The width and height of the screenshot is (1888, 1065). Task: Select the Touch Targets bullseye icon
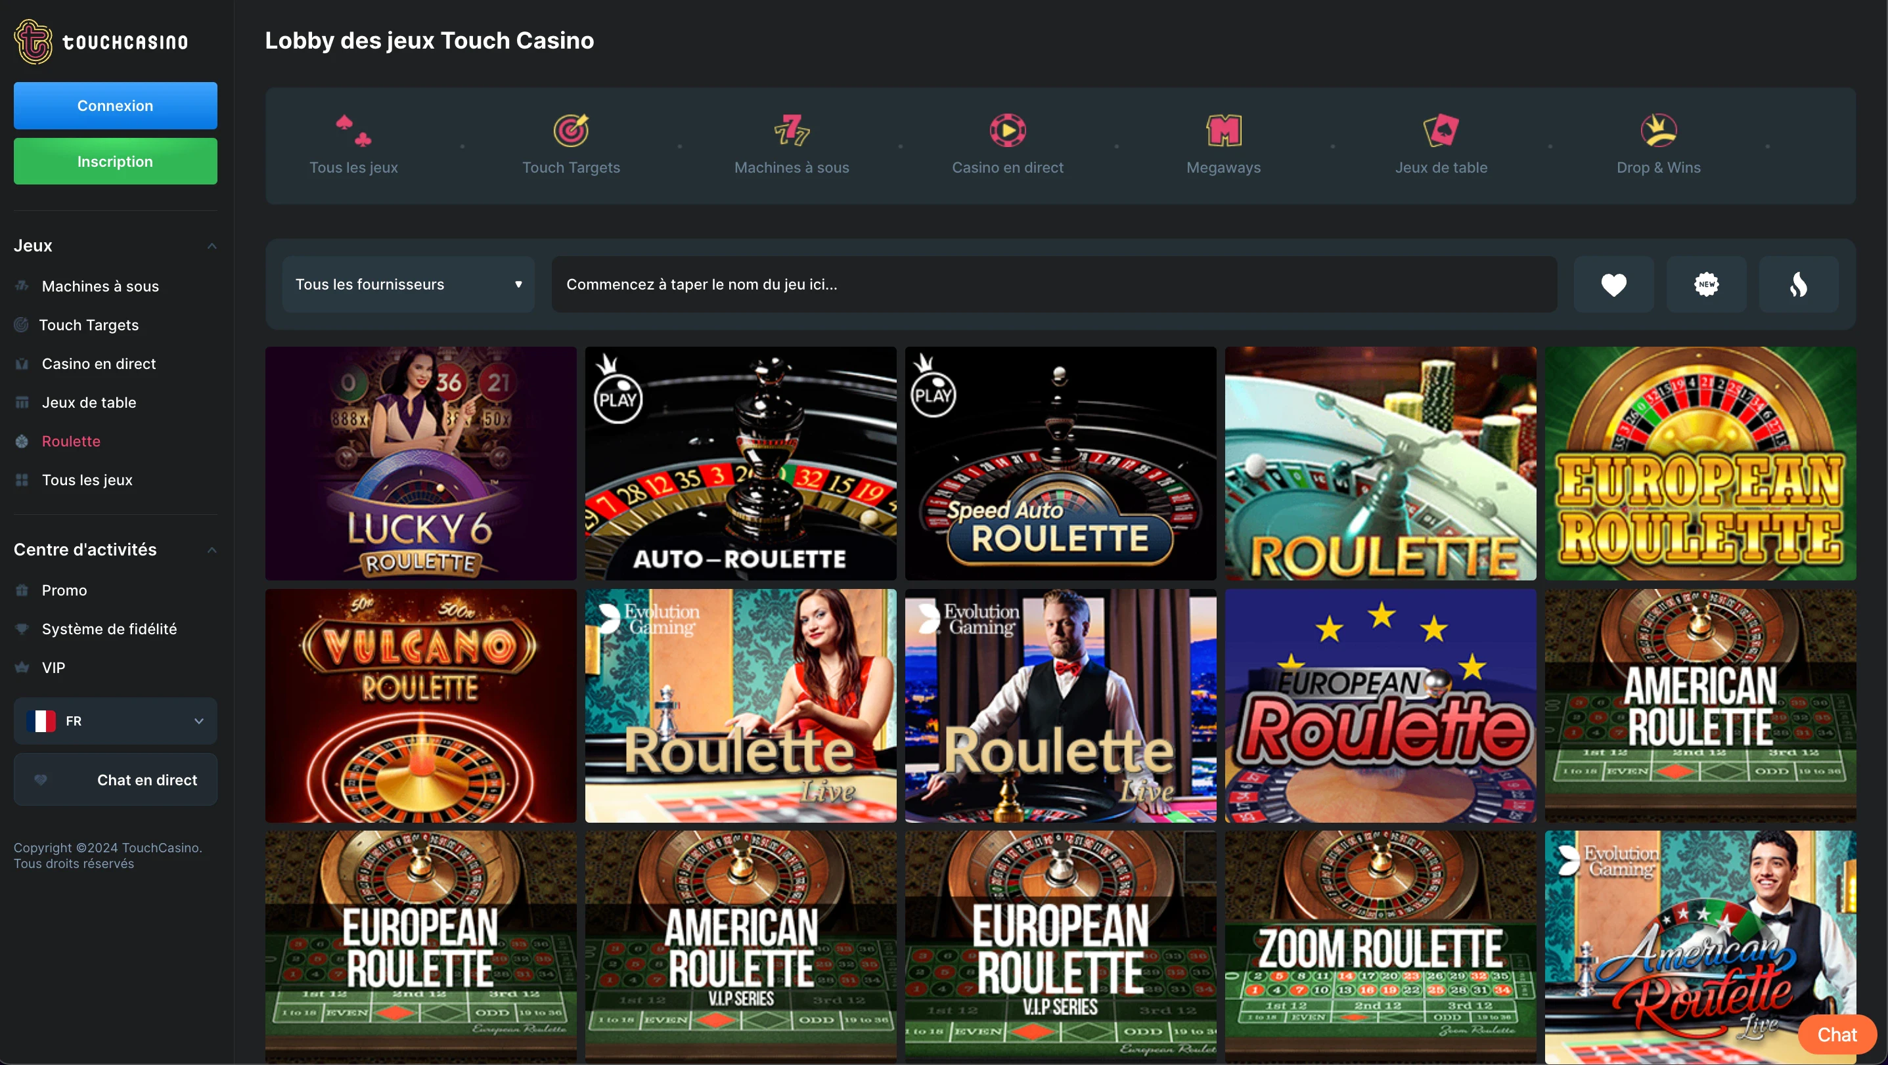pyautogui.click(x=571, y=131)
